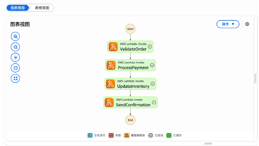The height and width of the screenshot is (146, 259).
Task: Click the ValidateOrder Lambda icon
Action: pyautogui.click(x=113, y=47)
